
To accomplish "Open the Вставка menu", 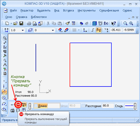I will pyautogui.click(x=69, y=10).
